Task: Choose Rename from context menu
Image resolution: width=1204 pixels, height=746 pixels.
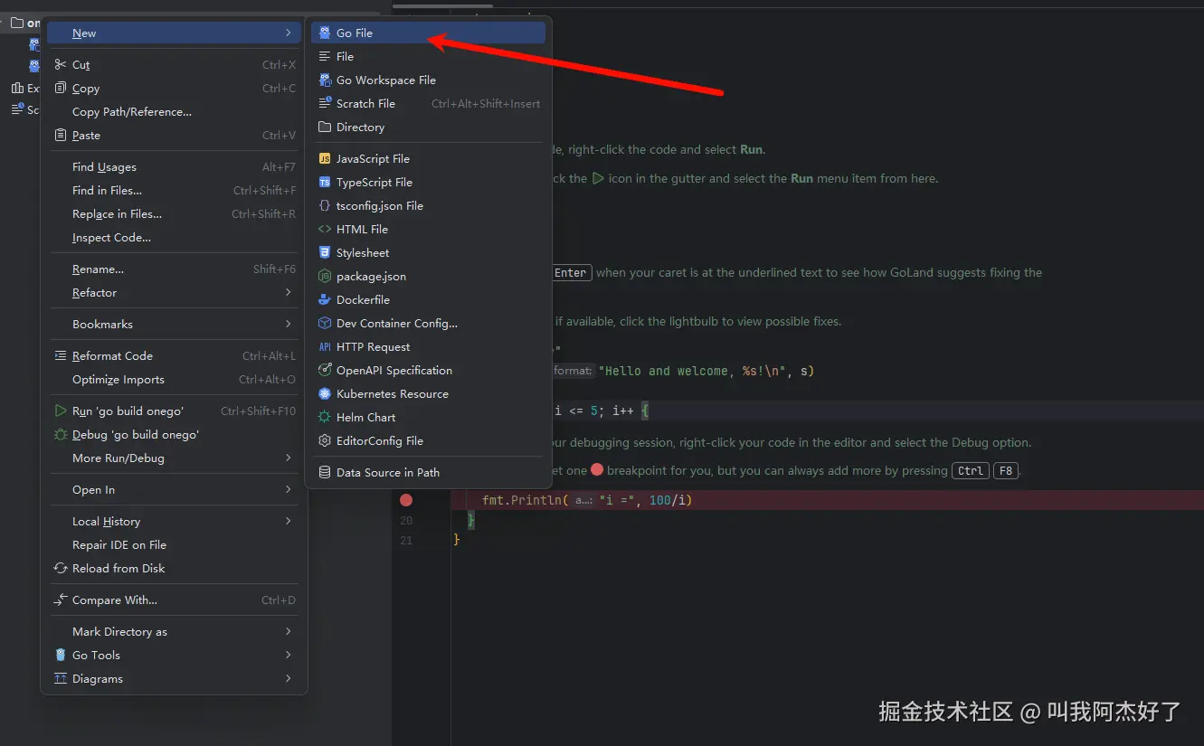Action: [x=175, y=269]
